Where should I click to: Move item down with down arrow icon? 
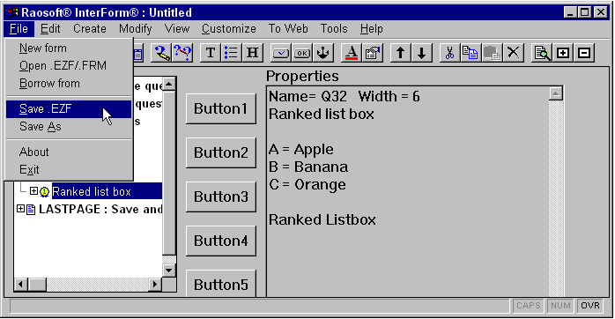pyautogui.click(x=422, y=53)
